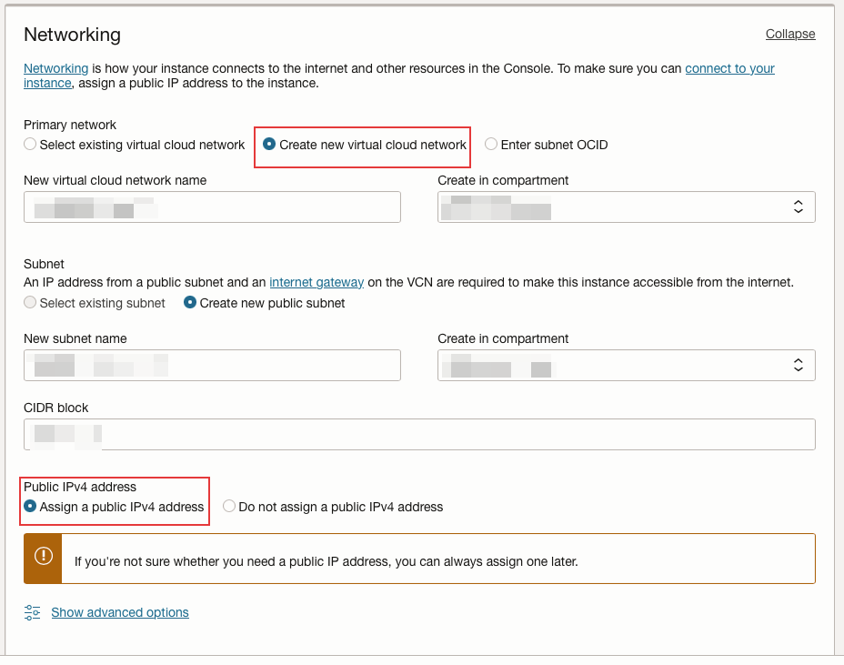Select the Enter subnet OCID option
Image resolution: width=844 pixels, height=665 pixels.
coord(491,145)
